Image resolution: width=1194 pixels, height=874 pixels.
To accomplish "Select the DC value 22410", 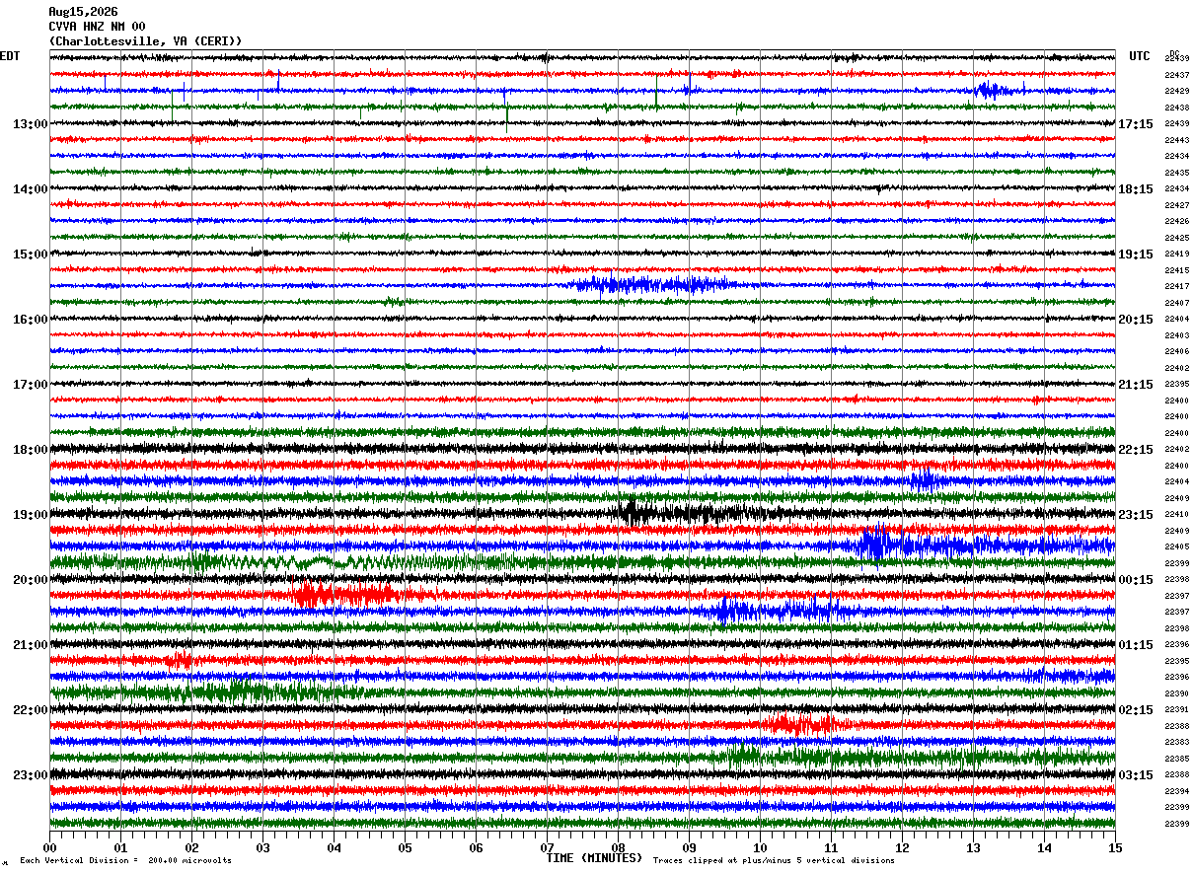I will [x=1176, y=514].
